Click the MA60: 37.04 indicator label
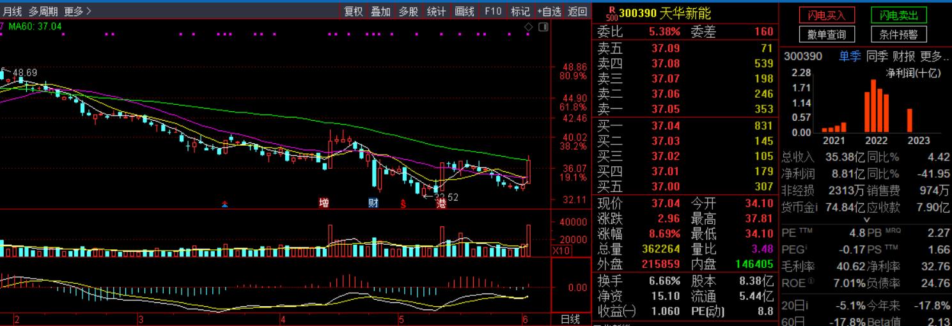The image size is (952, 326). (36, 26)
